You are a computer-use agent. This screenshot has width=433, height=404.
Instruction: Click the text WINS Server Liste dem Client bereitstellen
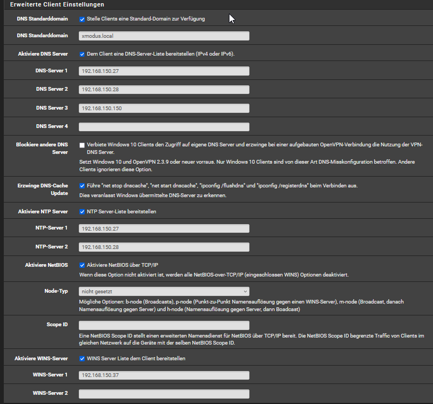coord(136,359)
